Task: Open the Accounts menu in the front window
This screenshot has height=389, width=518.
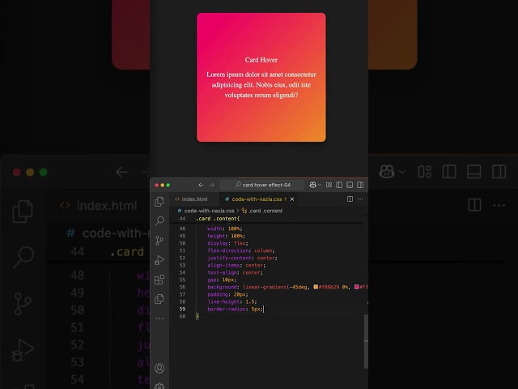Action: (159, 368)
